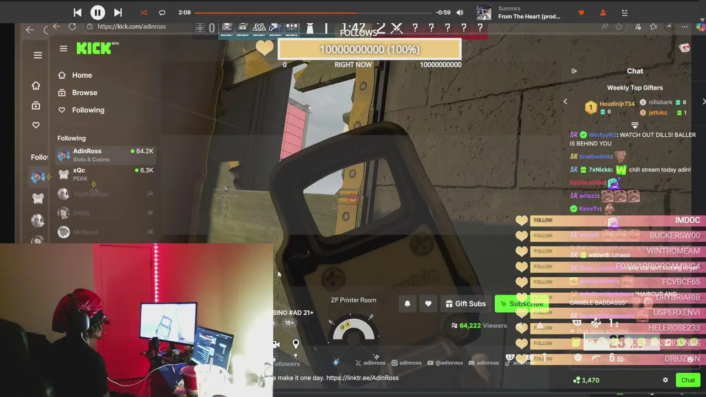
Task: Open the YouTube @adinross social link
Action: point(445,363)
